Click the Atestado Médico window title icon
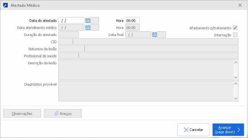The image size is (252, 140). [x=5, y=5]
